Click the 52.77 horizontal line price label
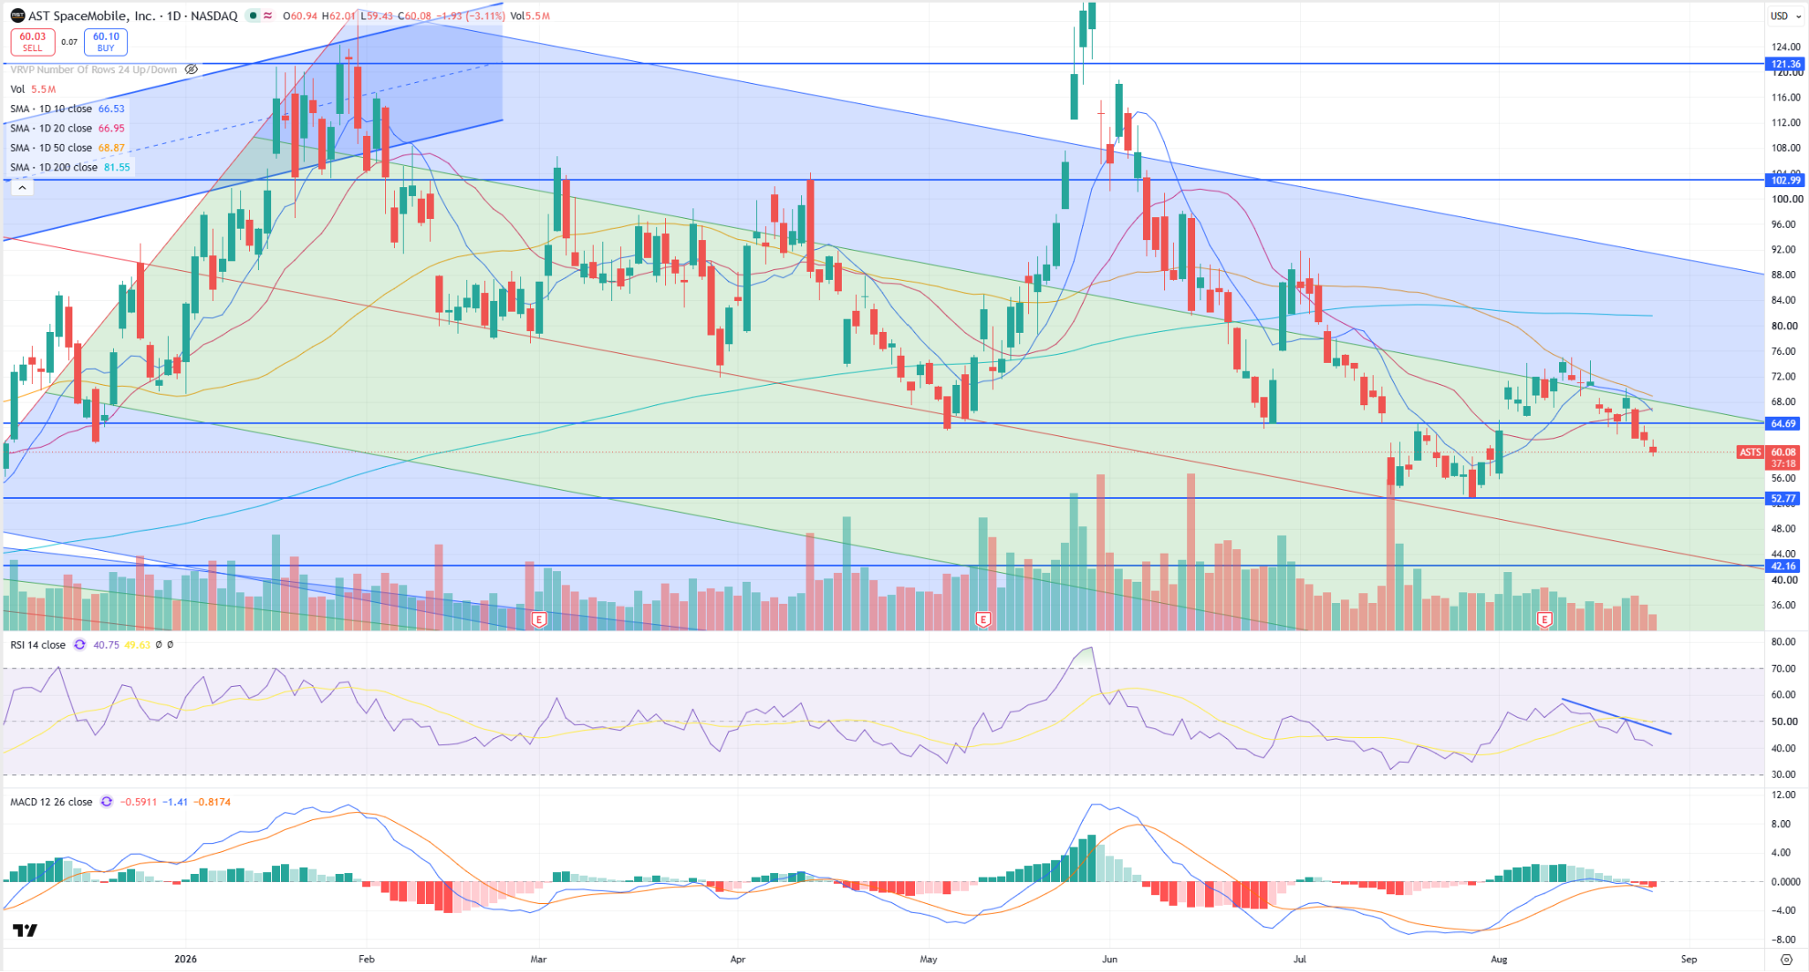Image resolution: width=1809 pixels, height=972 pixels. (1783, 499)
